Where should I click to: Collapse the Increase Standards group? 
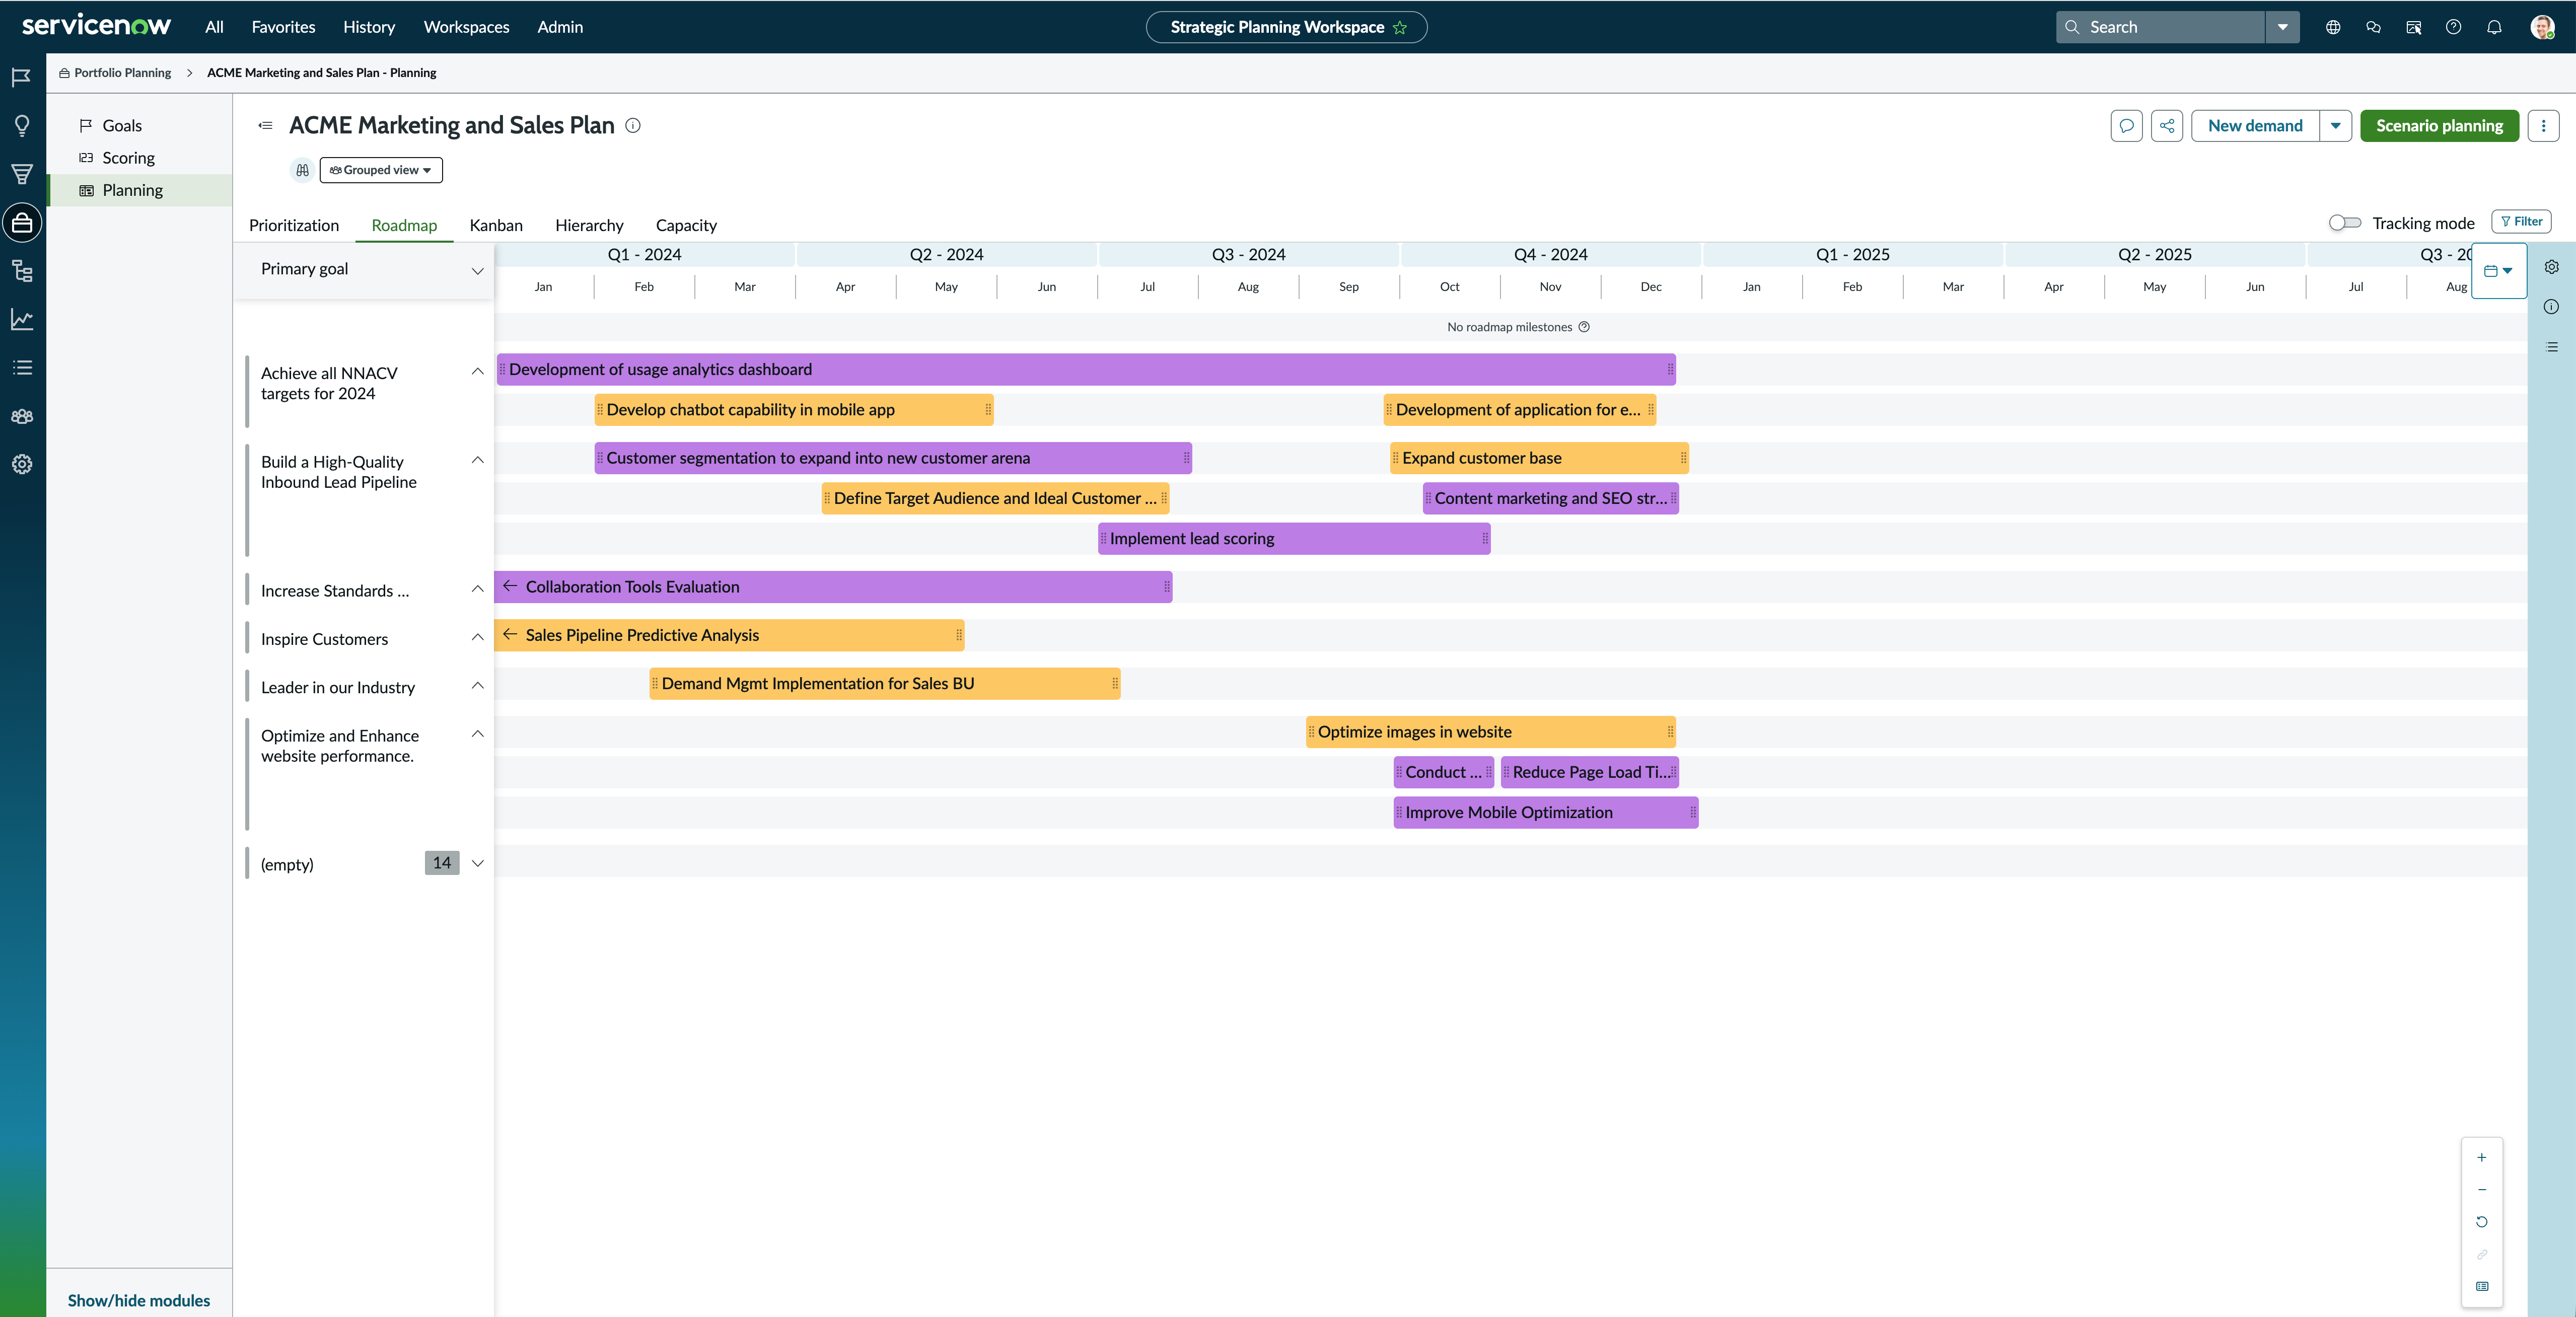(478, 590)
